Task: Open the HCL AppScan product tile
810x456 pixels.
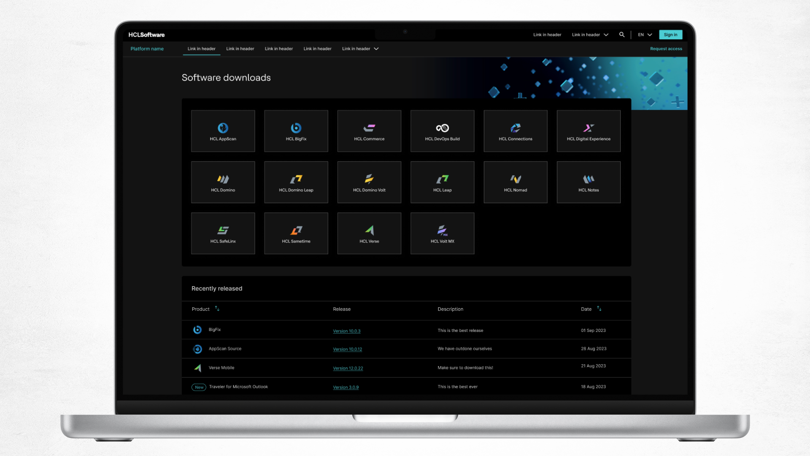Action: coord(223,131)
